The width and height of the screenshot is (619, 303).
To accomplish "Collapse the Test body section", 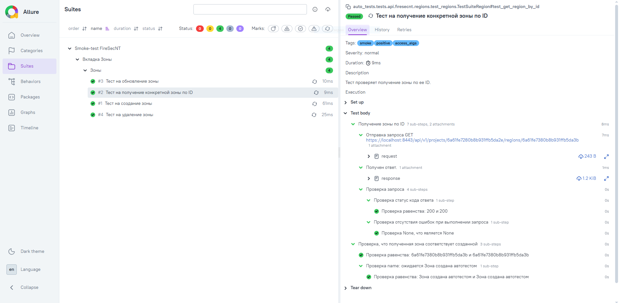I will [357, 113].
